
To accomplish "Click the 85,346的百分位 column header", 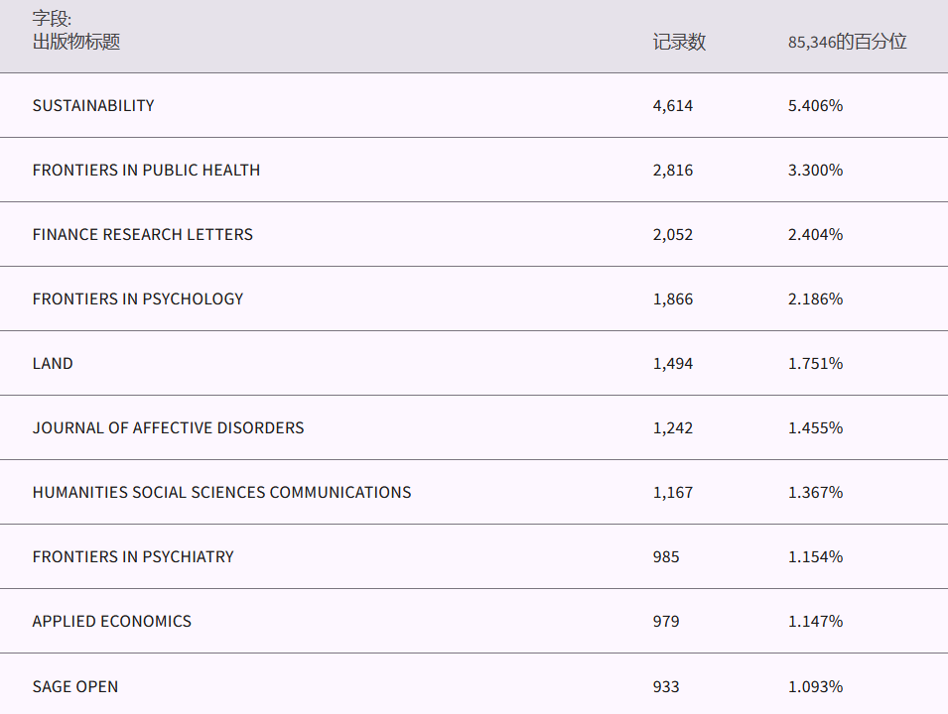I will (x=847, y=42).
